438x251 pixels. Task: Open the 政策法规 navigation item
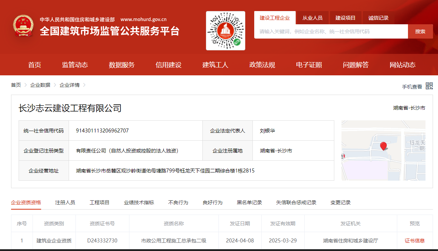(262, 65)
